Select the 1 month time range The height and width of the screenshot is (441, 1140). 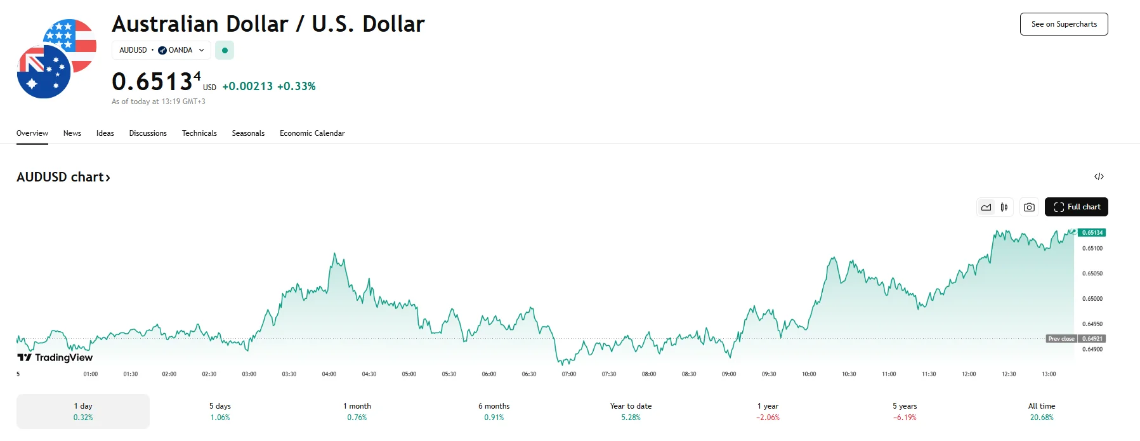click(x=357, y=411)
